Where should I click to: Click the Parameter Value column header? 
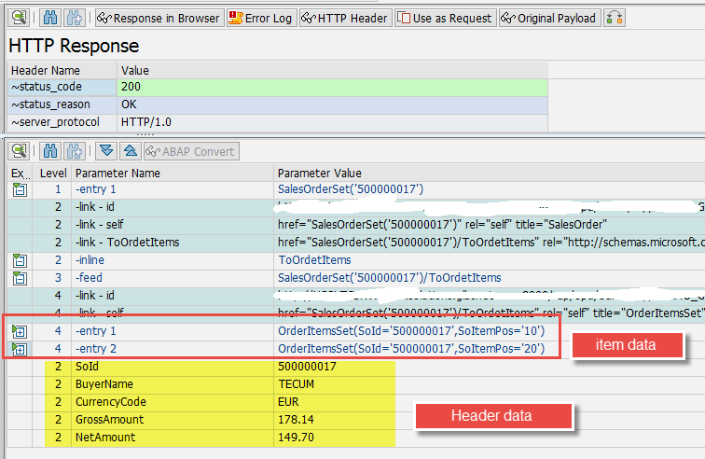tap(319, 173)
